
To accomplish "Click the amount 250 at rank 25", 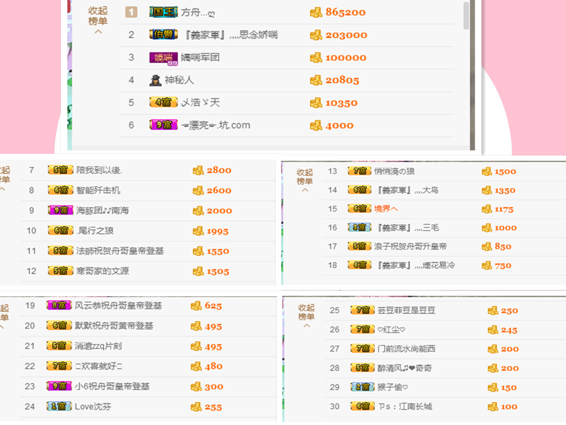I will pos(510,310).
